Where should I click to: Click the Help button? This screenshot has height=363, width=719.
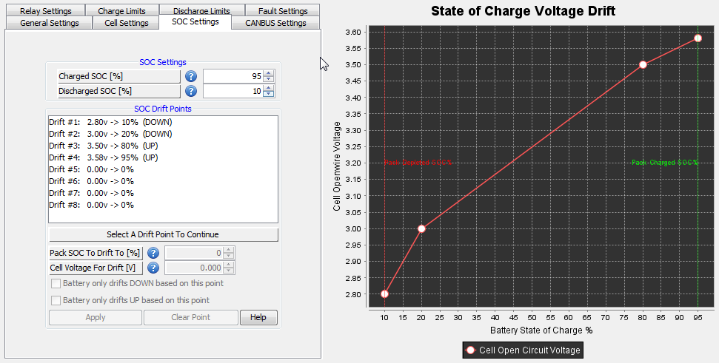(x=258, y=317)
